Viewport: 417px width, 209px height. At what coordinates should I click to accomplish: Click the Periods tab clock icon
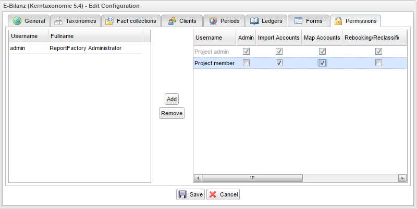click(x=213, y=21)
